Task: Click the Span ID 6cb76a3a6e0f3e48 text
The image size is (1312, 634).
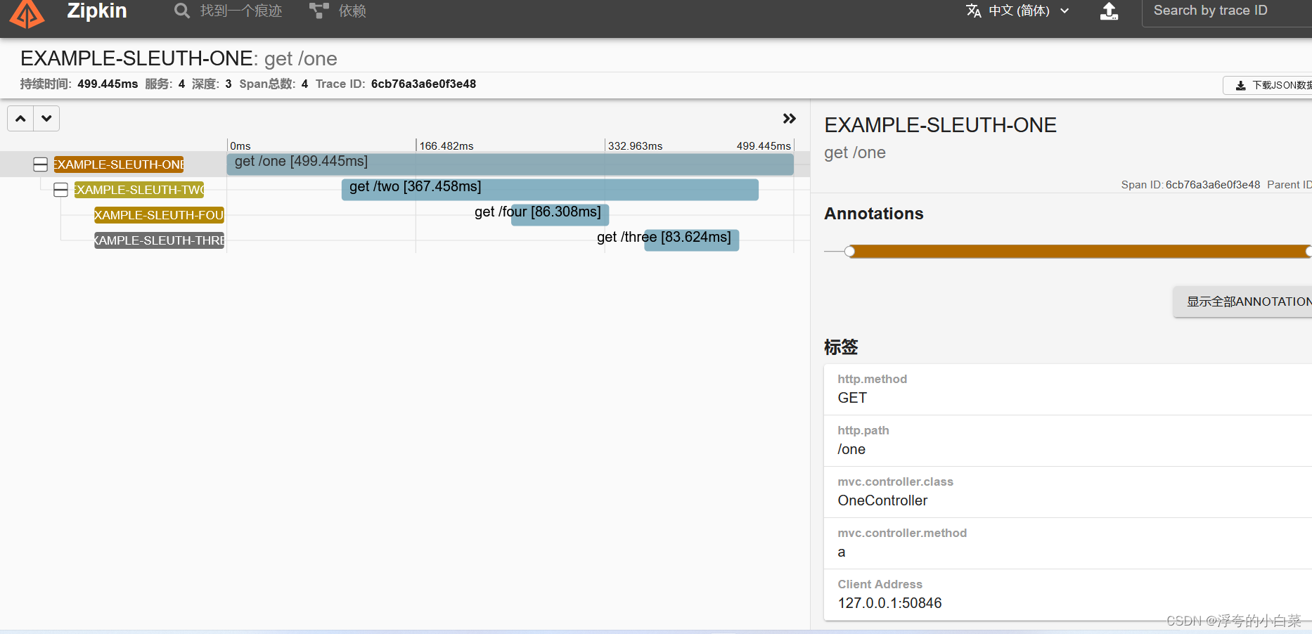Action: [x=1212, y=185]
